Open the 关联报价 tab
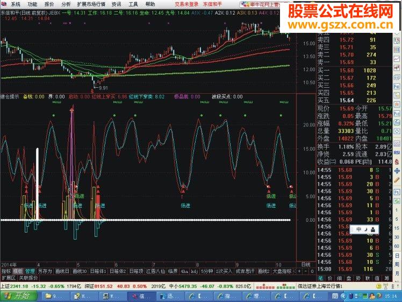 pyautogui.click(x=28, y=278)
